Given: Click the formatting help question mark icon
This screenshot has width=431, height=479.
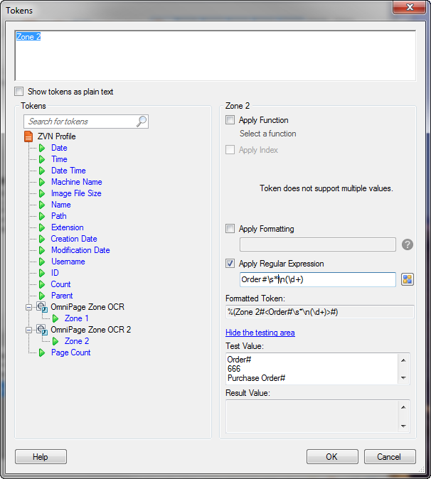Looking at the screenshot, I should click(x=408, y=244).
